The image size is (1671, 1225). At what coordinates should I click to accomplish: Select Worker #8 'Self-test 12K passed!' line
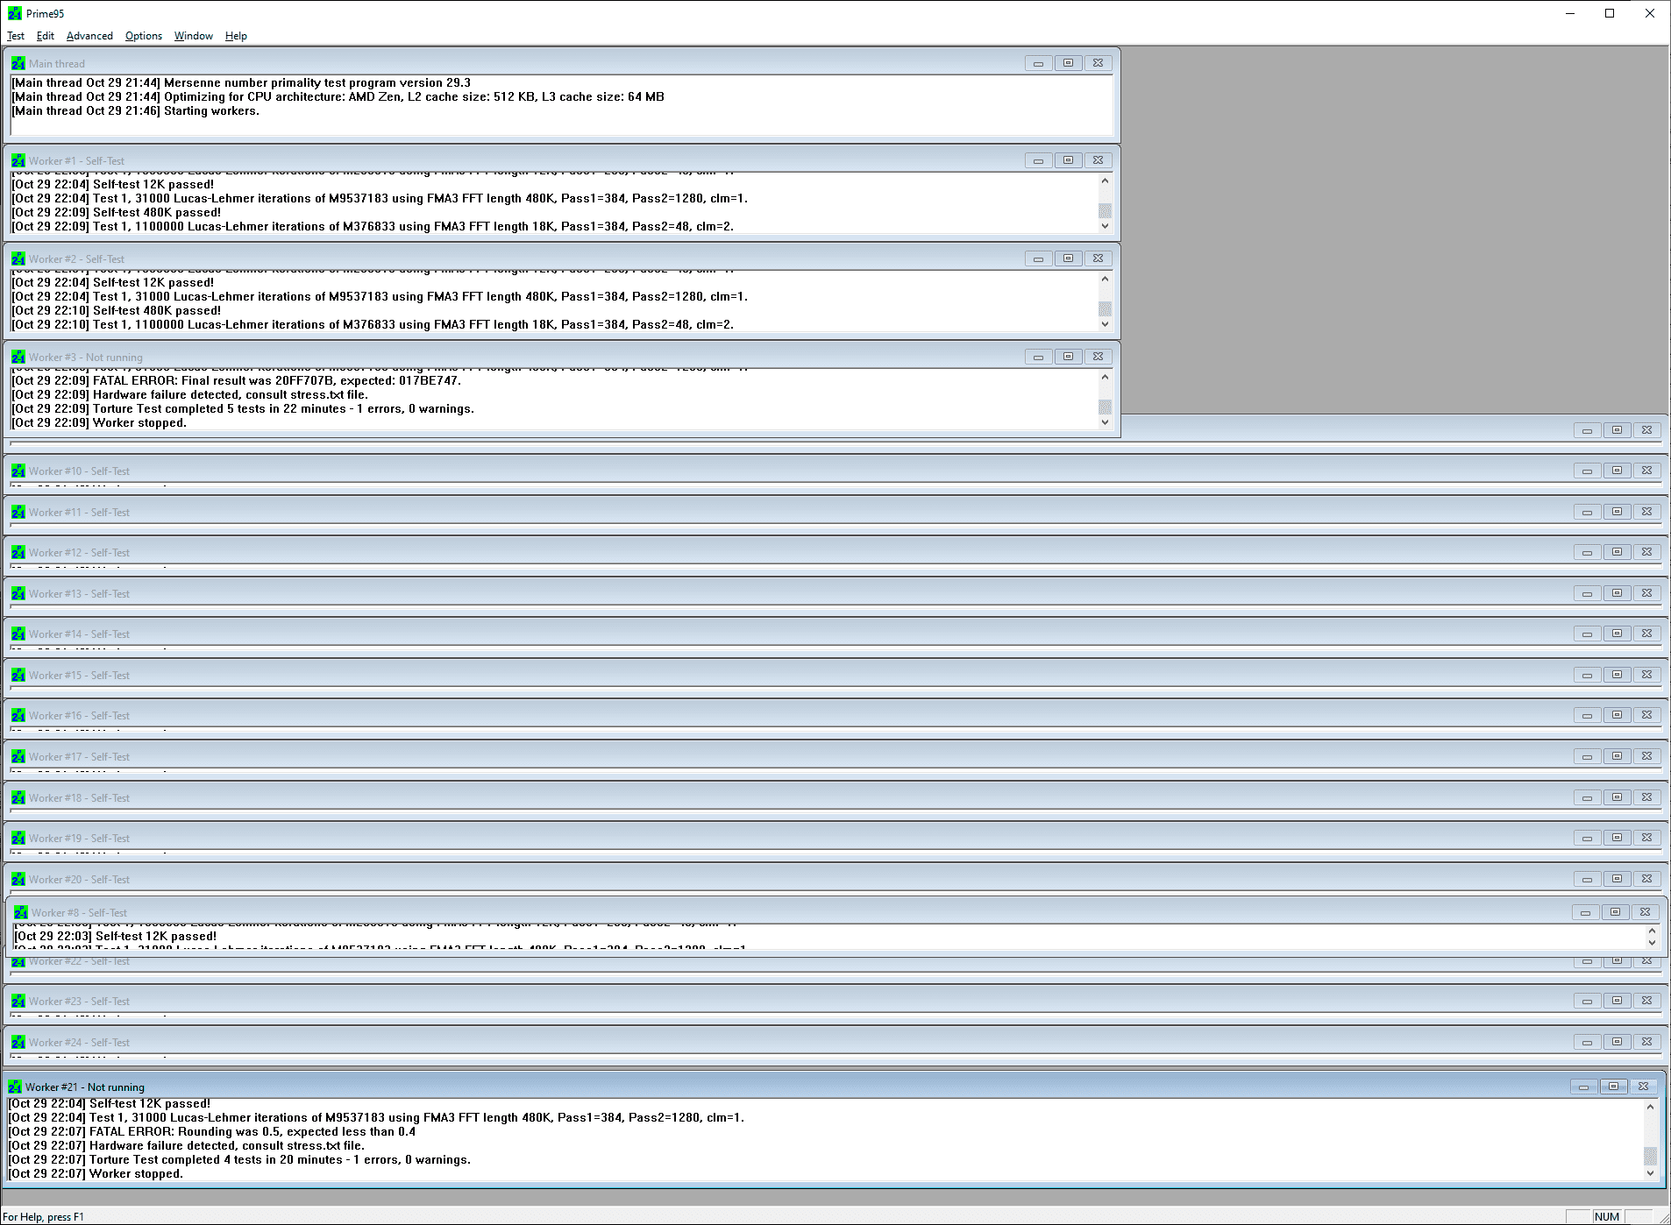(116, 936)
